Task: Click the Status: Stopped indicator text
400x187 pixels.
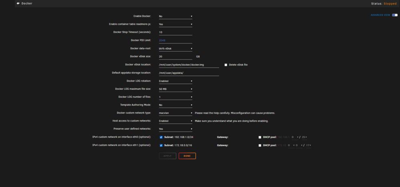Action: (x=384, y=4)
